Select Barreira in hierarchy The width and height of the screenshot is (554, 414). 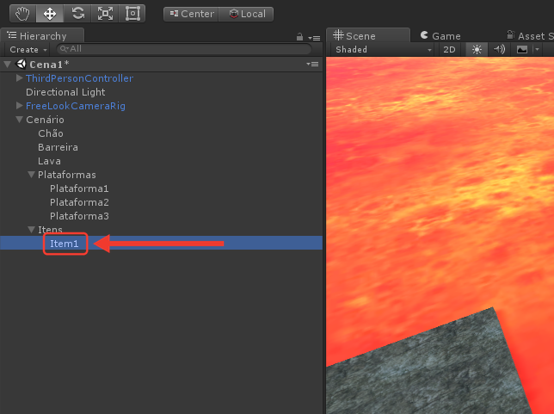(58, 147)
